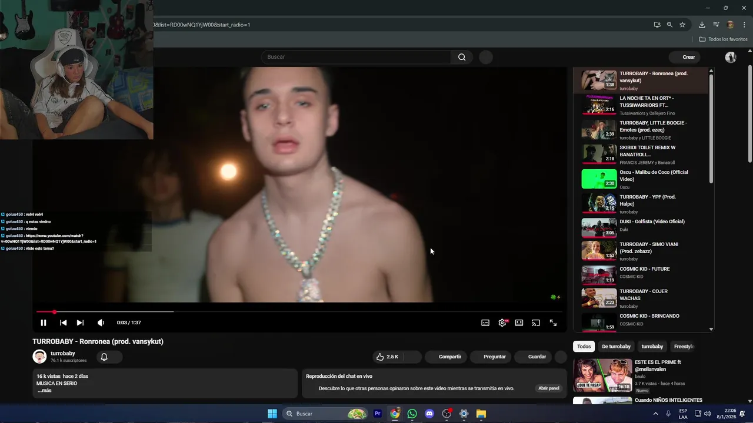Dislike the video

412,357
